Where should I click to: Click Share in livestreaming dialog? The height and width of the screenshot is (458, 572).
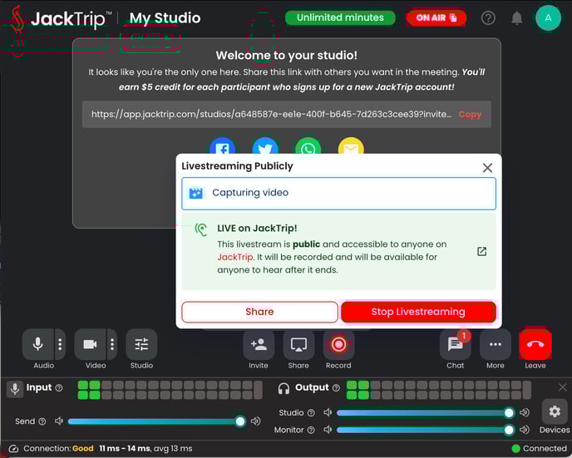259,312
